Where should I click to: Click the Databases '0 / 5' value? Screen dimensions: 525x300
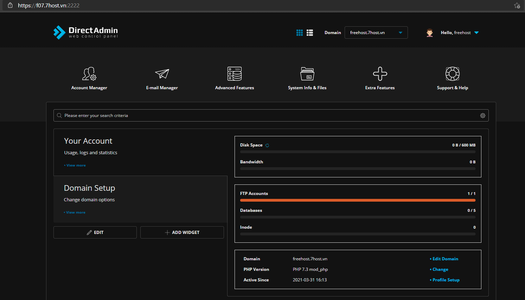472,210
